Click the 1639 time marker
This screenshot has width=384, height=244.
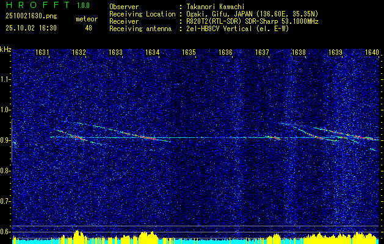click(335, 52)
